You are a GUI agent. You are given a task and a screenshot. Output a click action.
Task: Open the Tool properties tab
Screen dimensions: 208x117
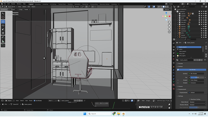click(174, 43)
